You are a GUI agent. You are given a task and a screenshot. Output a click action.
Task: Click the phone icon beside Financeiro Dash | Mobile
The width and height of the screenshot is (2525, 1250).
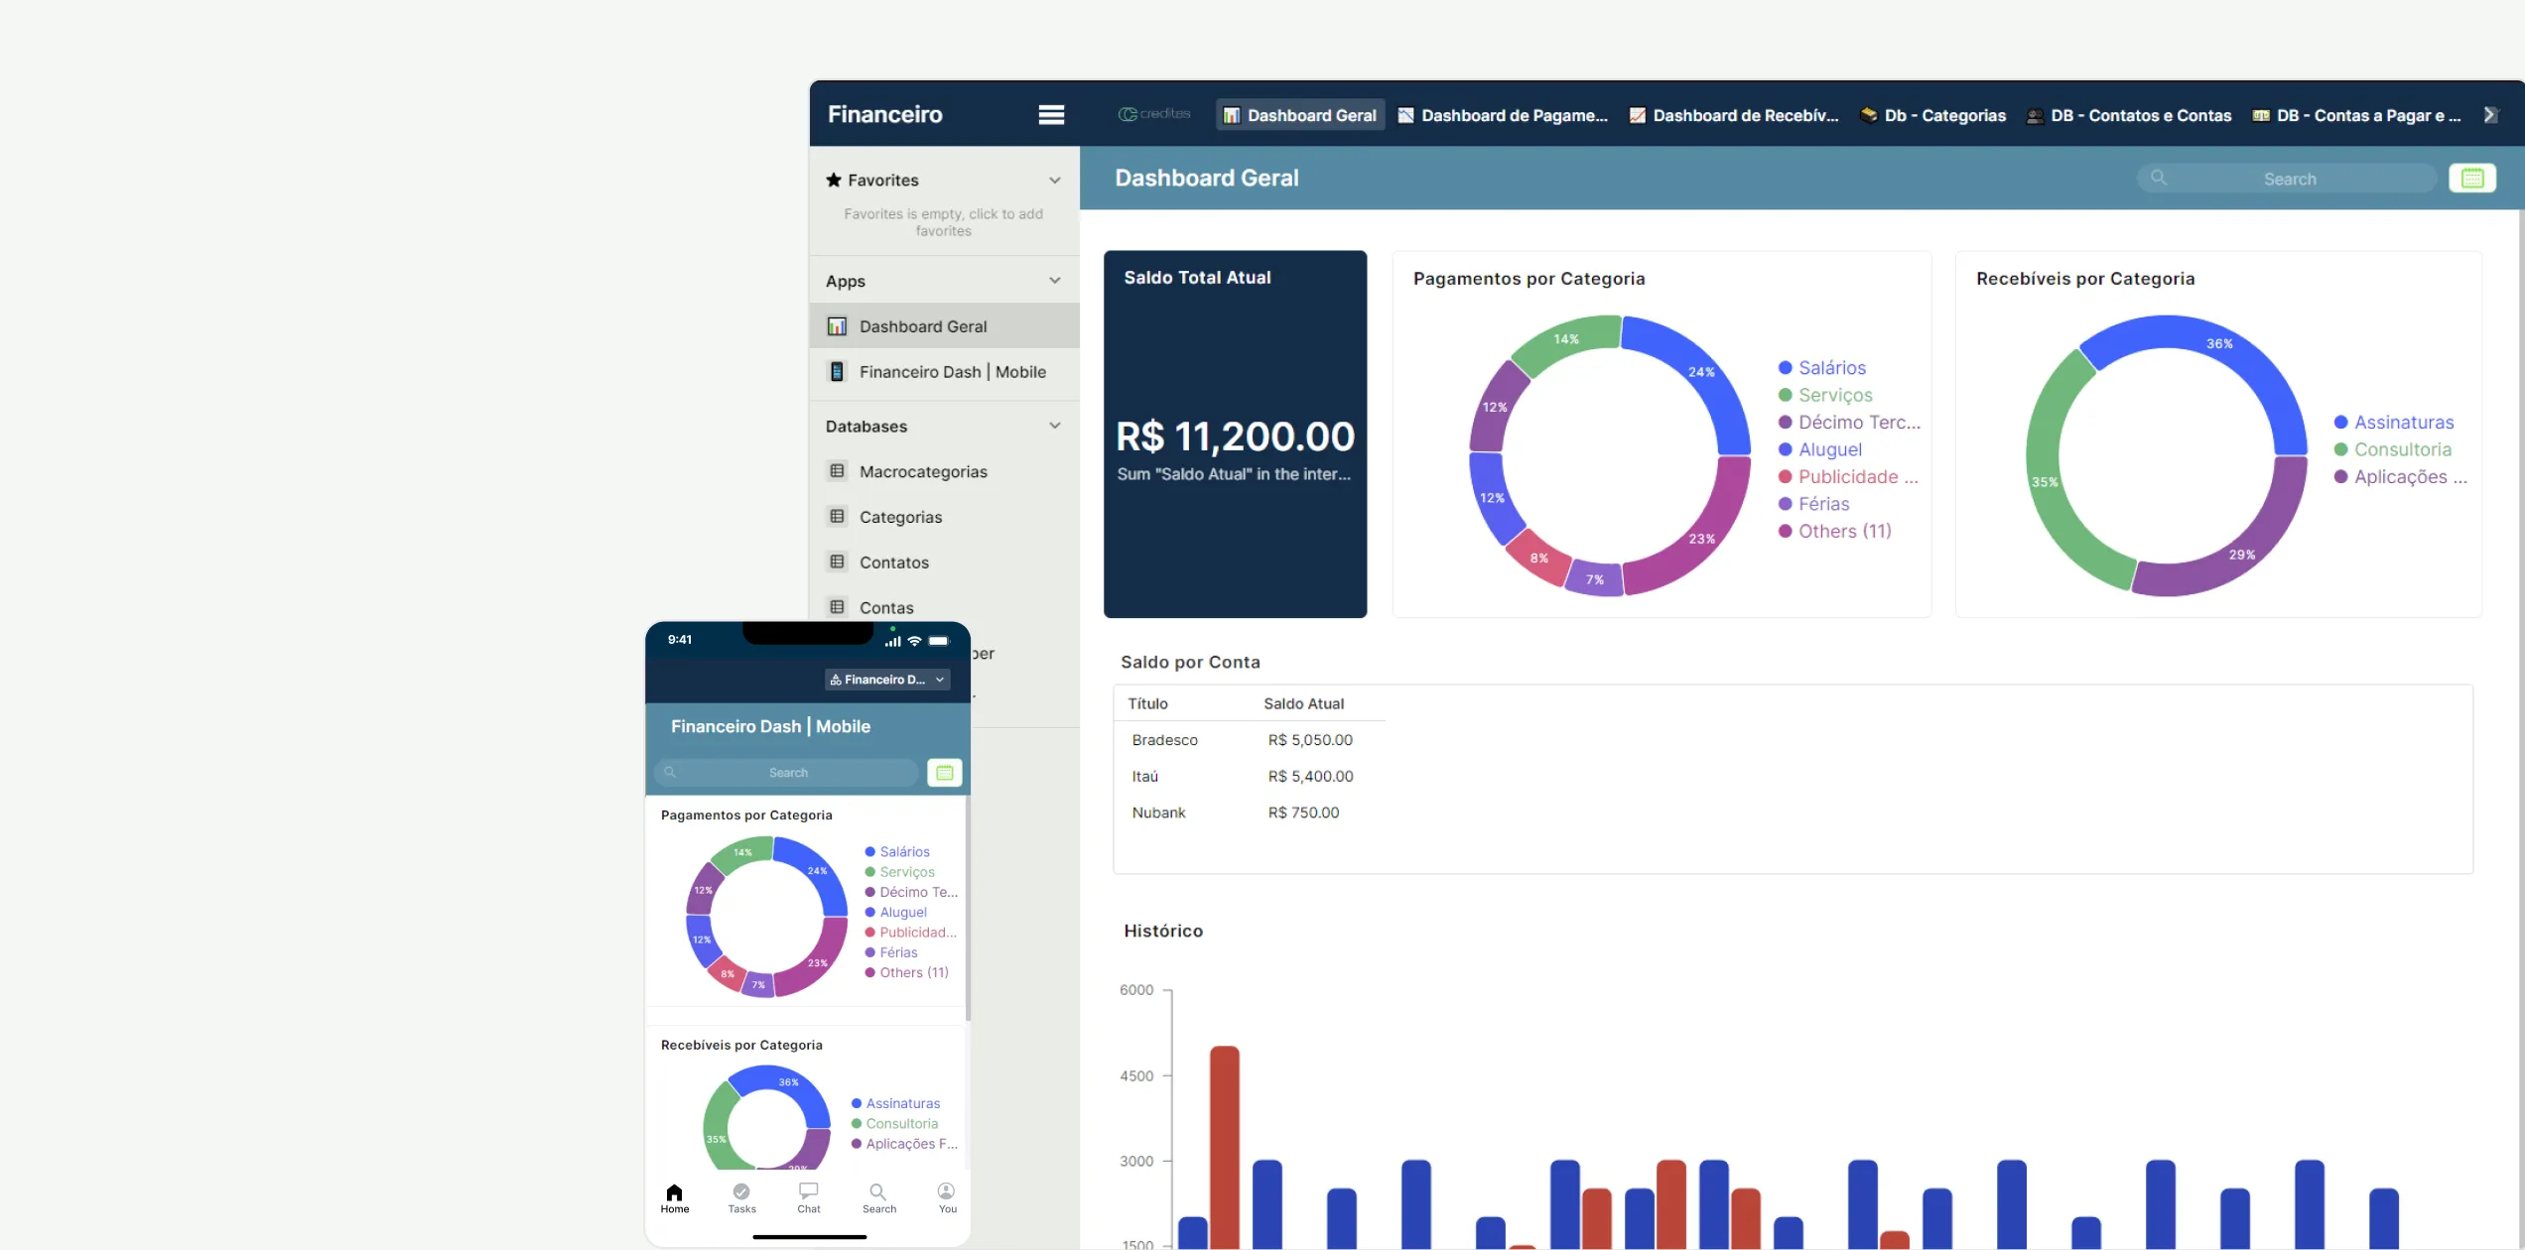[x=837, y=372]
